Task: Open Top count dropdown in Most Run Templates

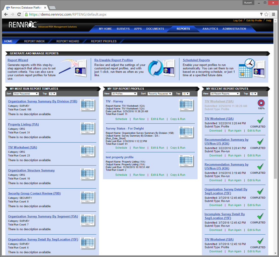Action: [53, 94]
